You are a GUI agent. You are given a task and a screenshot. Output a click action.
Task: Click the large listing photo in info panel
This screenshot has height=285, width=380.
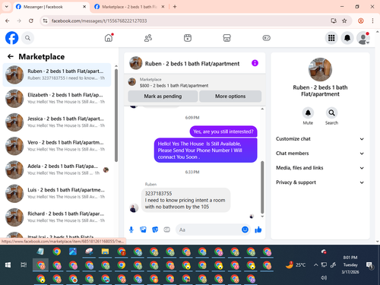tap(320, 69)
